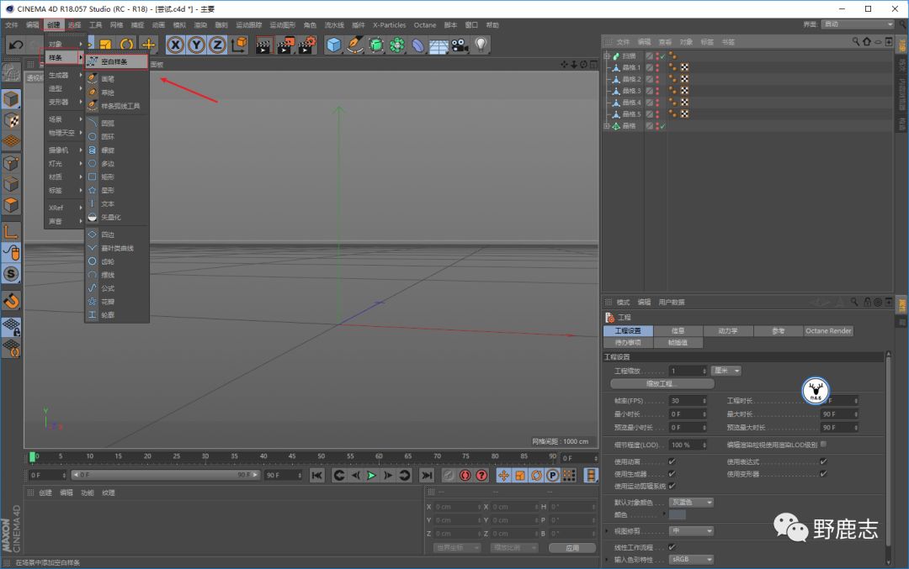
Task: Switch to the Octane Render tab
Action: pos(828,331)
